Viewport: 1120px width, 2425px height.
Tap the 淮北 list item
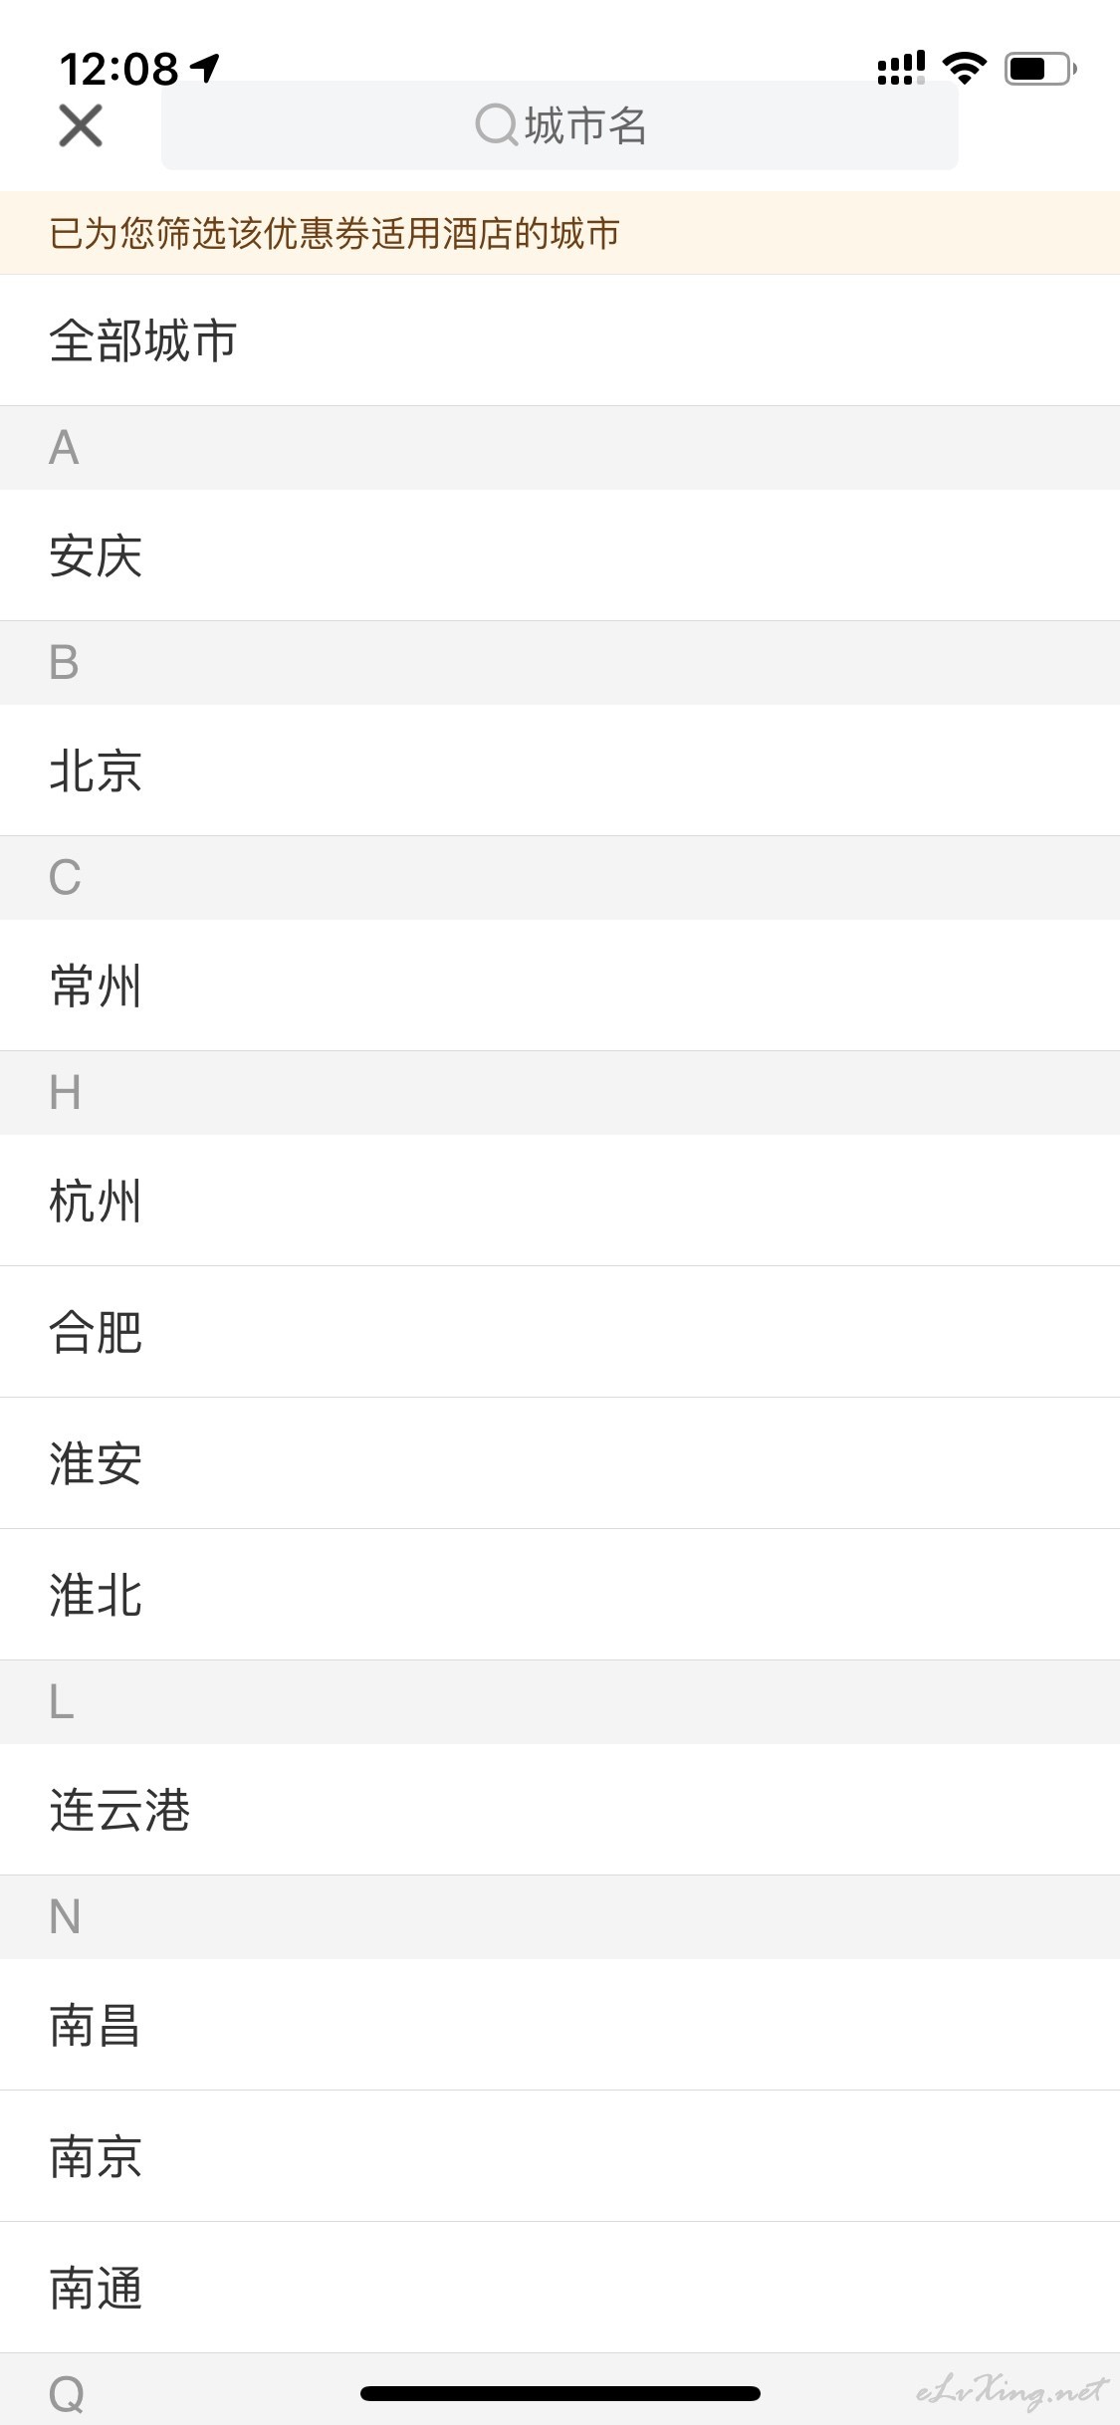point(560,1595)
